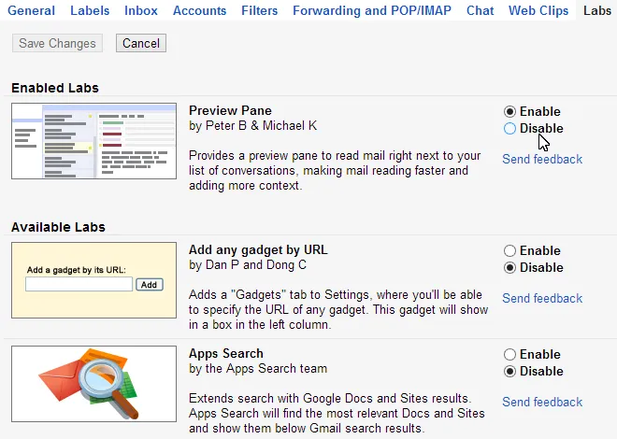Select Disable for Apps Search

pyautogui.click(x=509, y=371)
